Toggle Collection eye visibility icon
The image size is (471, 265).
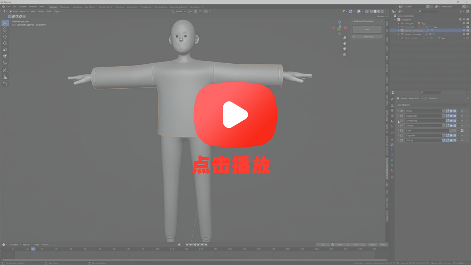click(464, 20)
